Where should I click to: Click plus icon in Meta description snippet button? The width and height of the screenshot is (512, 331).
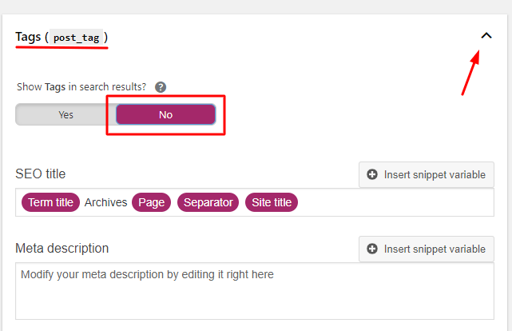coord(372,249)
